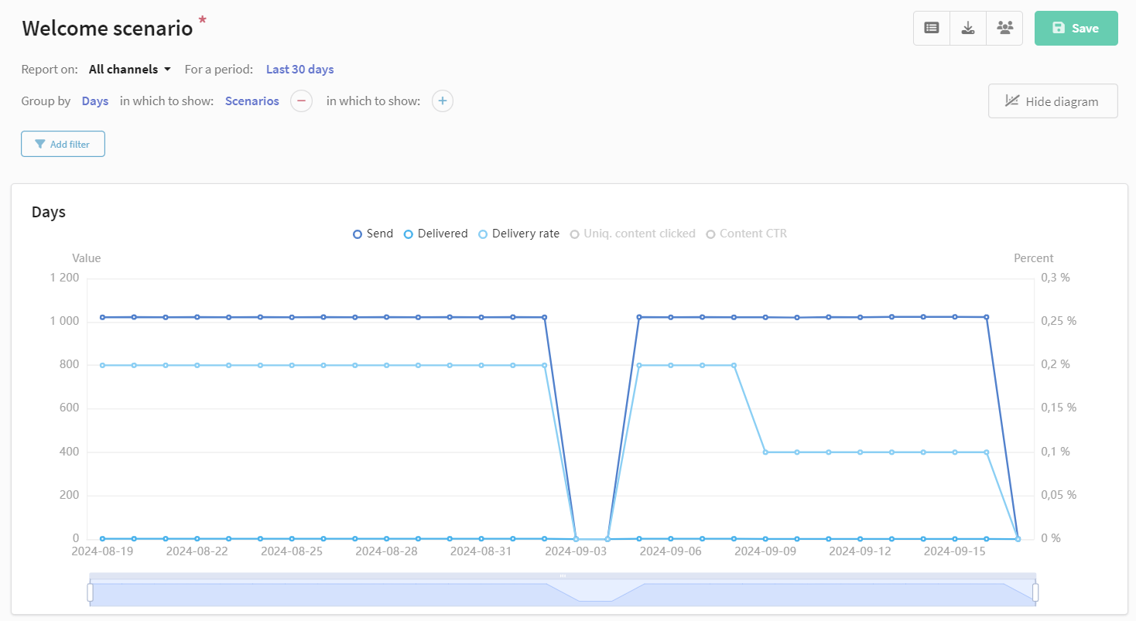The height and width of the screenshot is (621, 1136).
Task: Click the 1 200 value axis label
Action: [65, 278]
